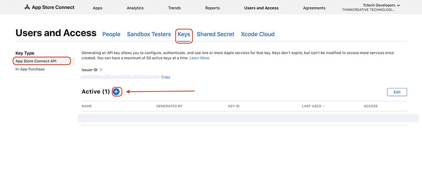
Task: Click the Access column header
Action: [x=371, y=106]
